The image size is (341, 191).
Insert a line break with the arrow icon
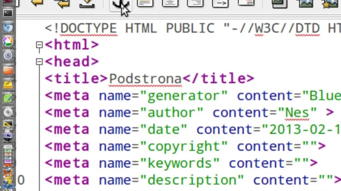tap(220, 3)
